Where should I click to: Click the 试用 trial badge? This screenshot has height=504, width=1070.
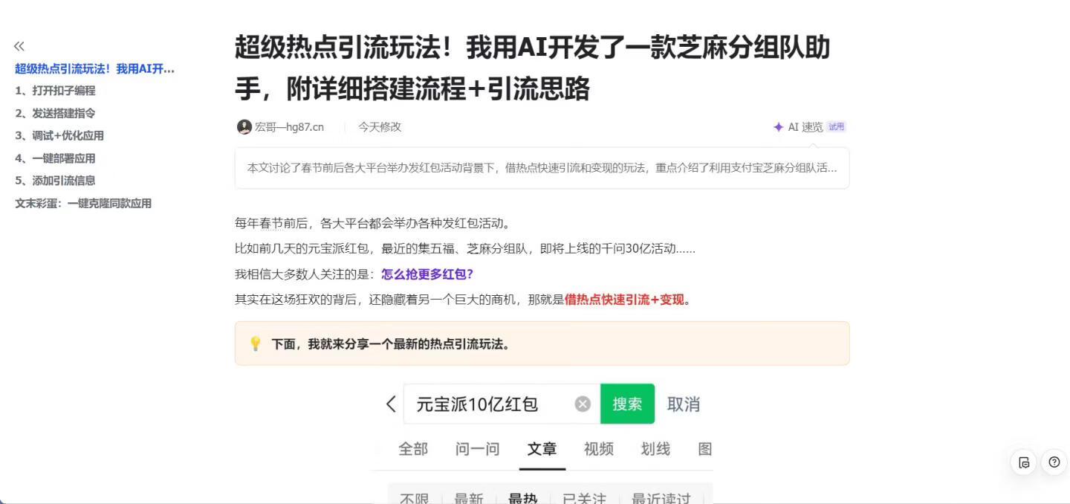834,126
